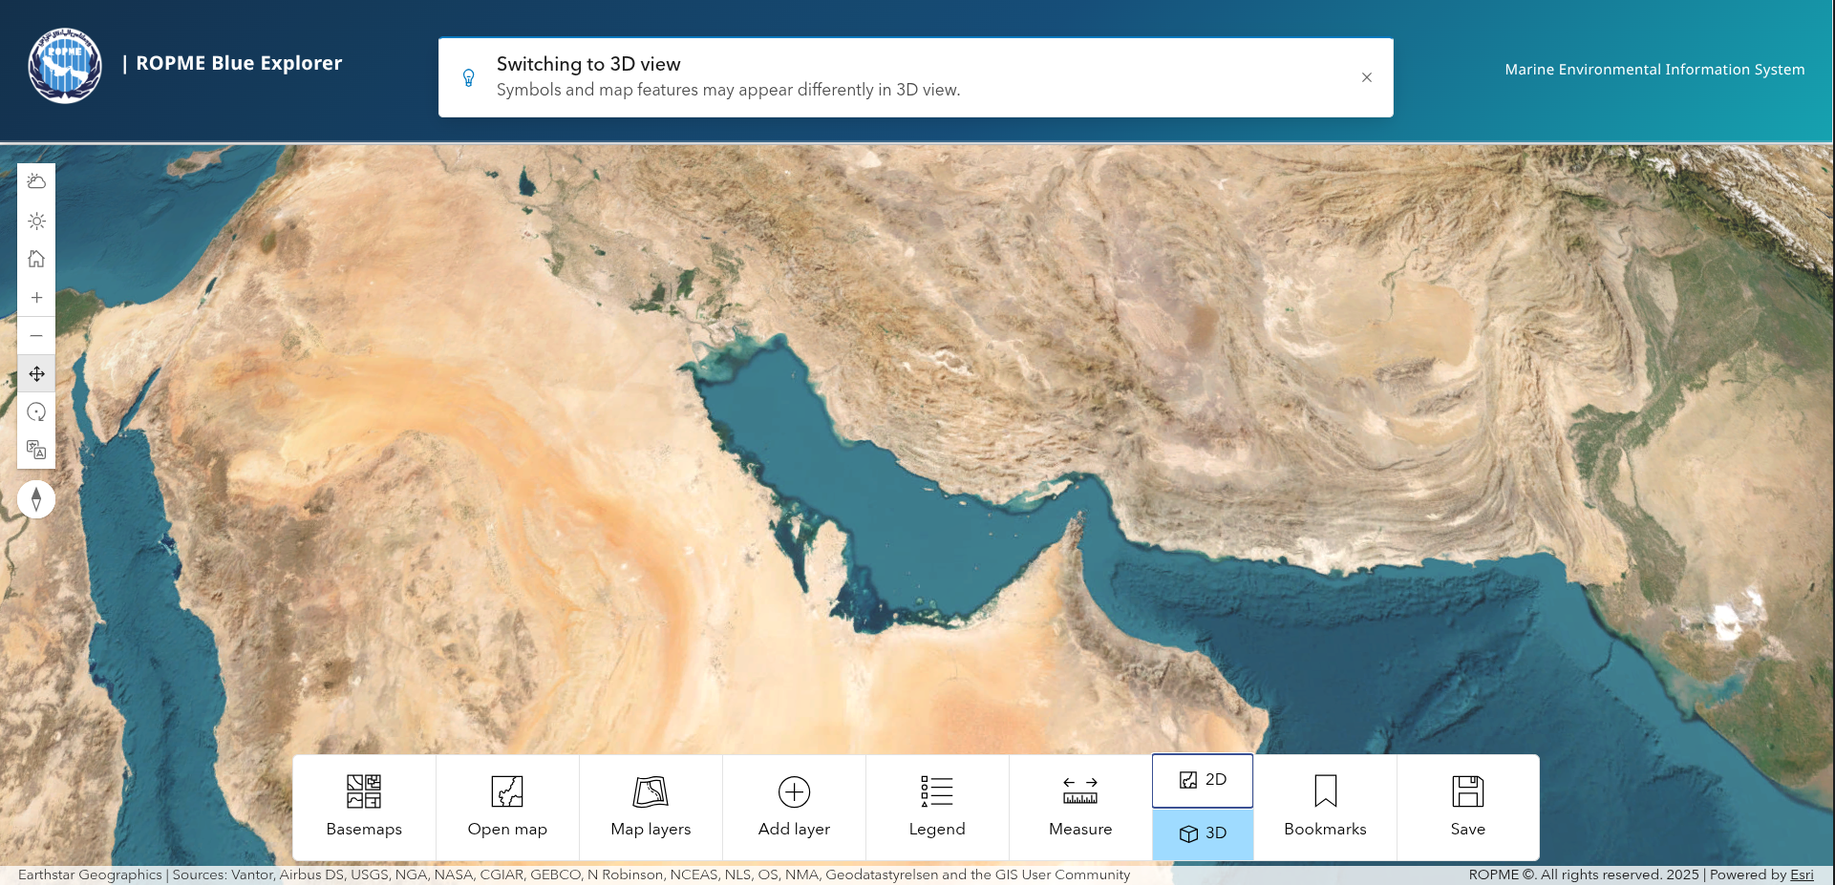
Task: Click the compass to reset orientation
Action: click(36, 498)
